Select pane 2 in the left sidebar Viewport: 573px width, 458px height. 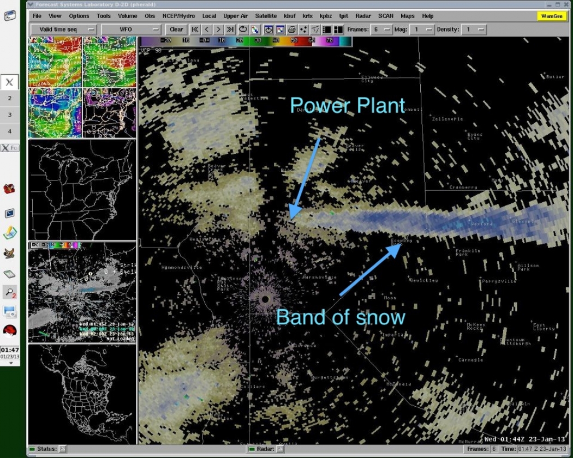(x=9, y=98)
